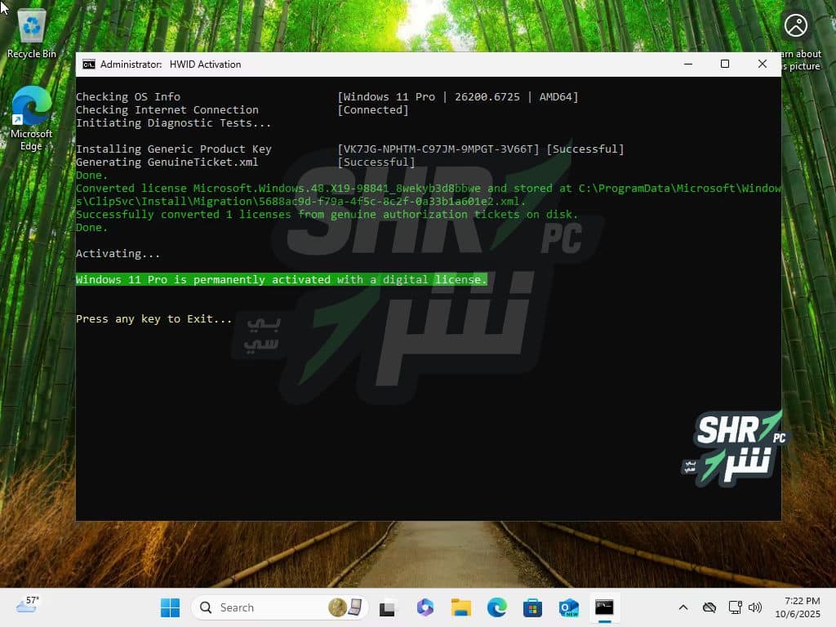Open the clock and date panel
Image resolution: width=836 pixels, height=627 pixels.
(x=796, y=607)
